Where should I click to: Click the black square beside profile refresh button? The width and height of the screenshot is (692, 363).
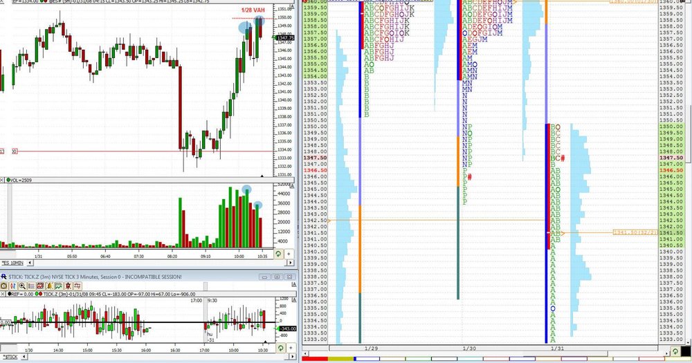[x=686, y=351]
